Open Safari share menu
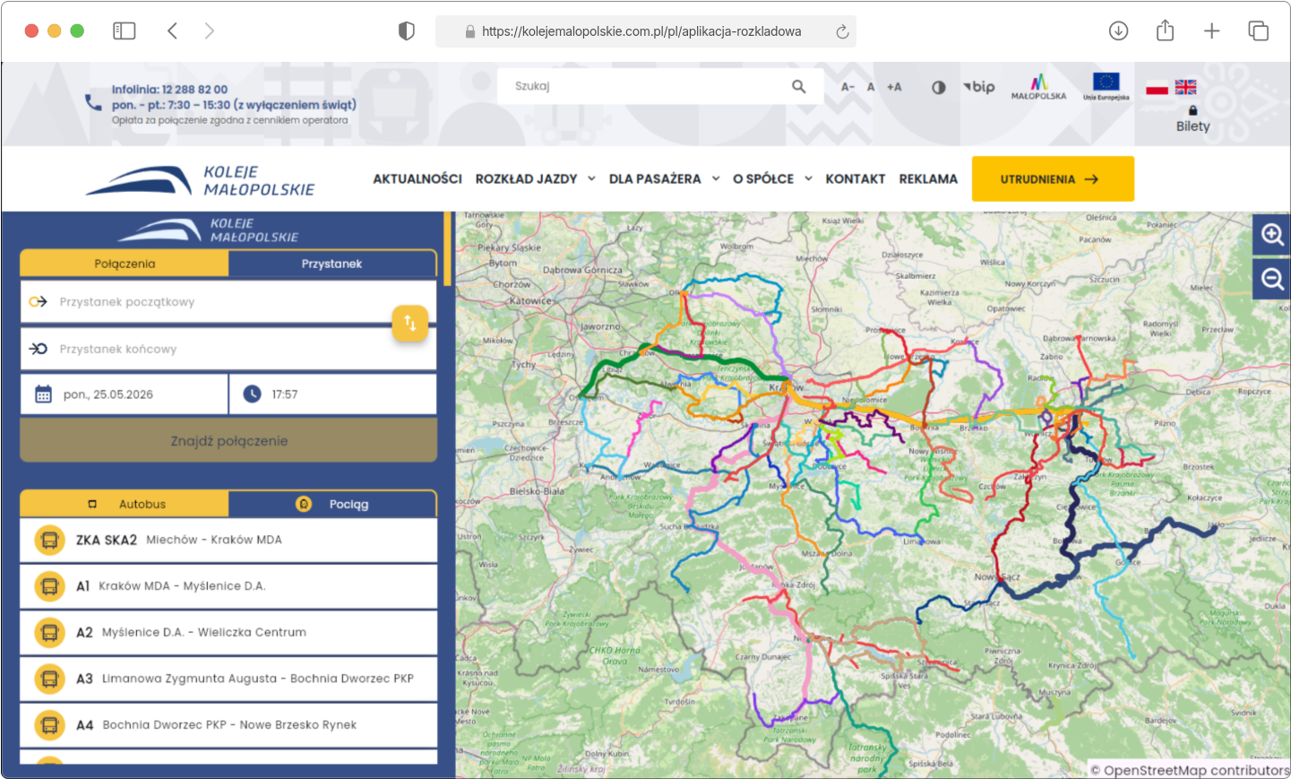Image resolution: width=1291 pixels, height=779 pixels. tap(1165, 30)
